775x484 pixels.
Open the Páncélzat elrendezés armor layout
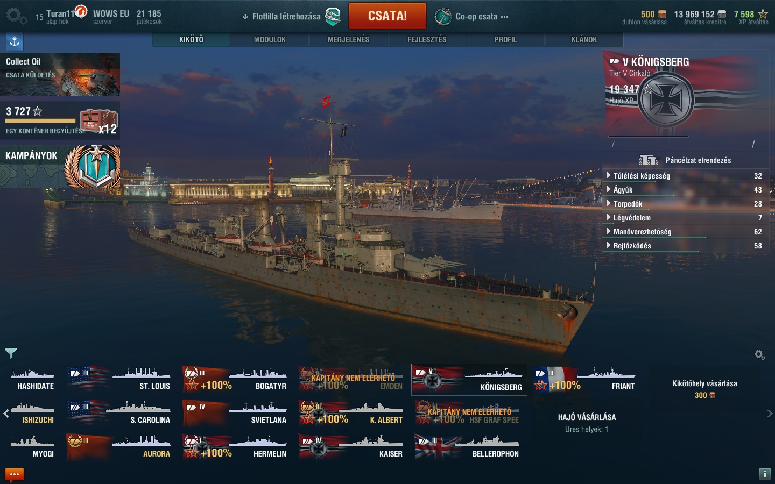685,160
